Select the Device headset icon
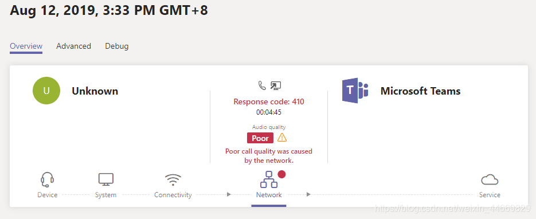 [47, 179]
